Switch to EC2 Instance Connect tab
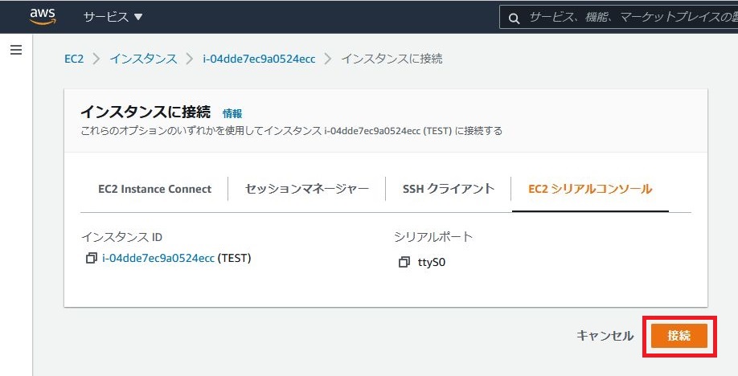Screen dimensions: 738x376 coord(155,189)
